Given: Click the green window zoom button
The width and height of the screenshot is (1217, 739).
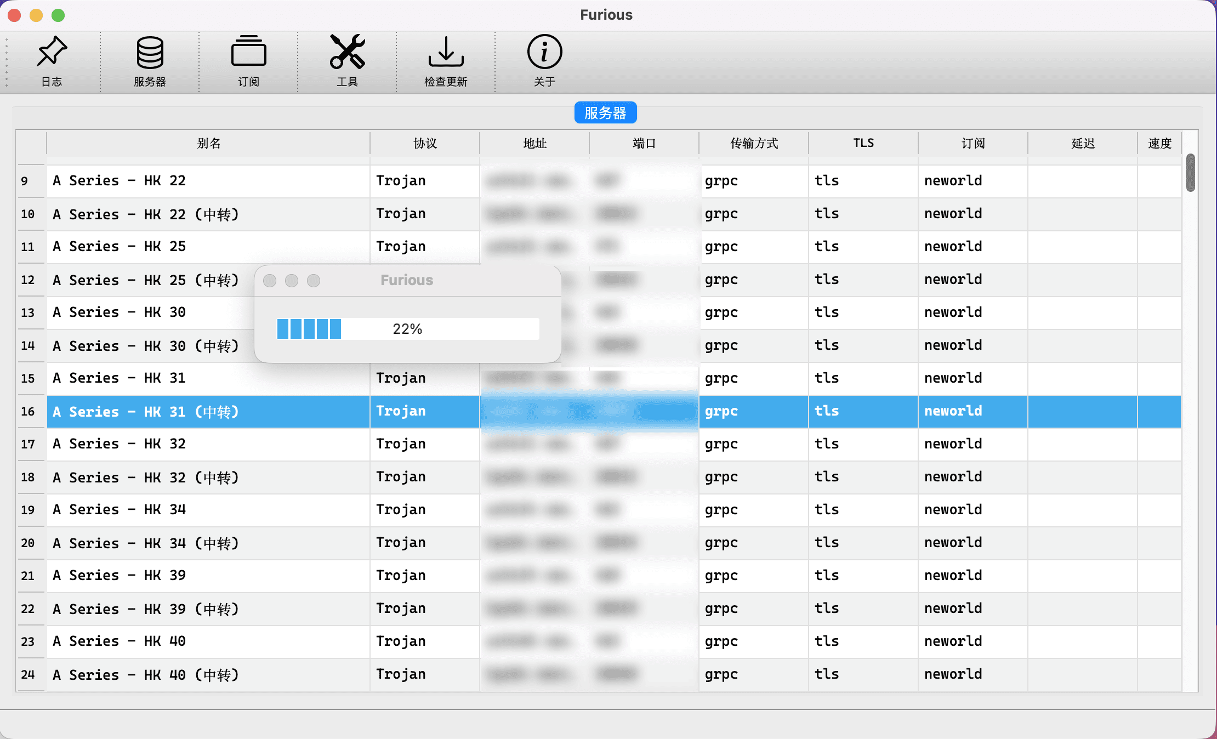Looking at the screenshot, I should [58, 15].
